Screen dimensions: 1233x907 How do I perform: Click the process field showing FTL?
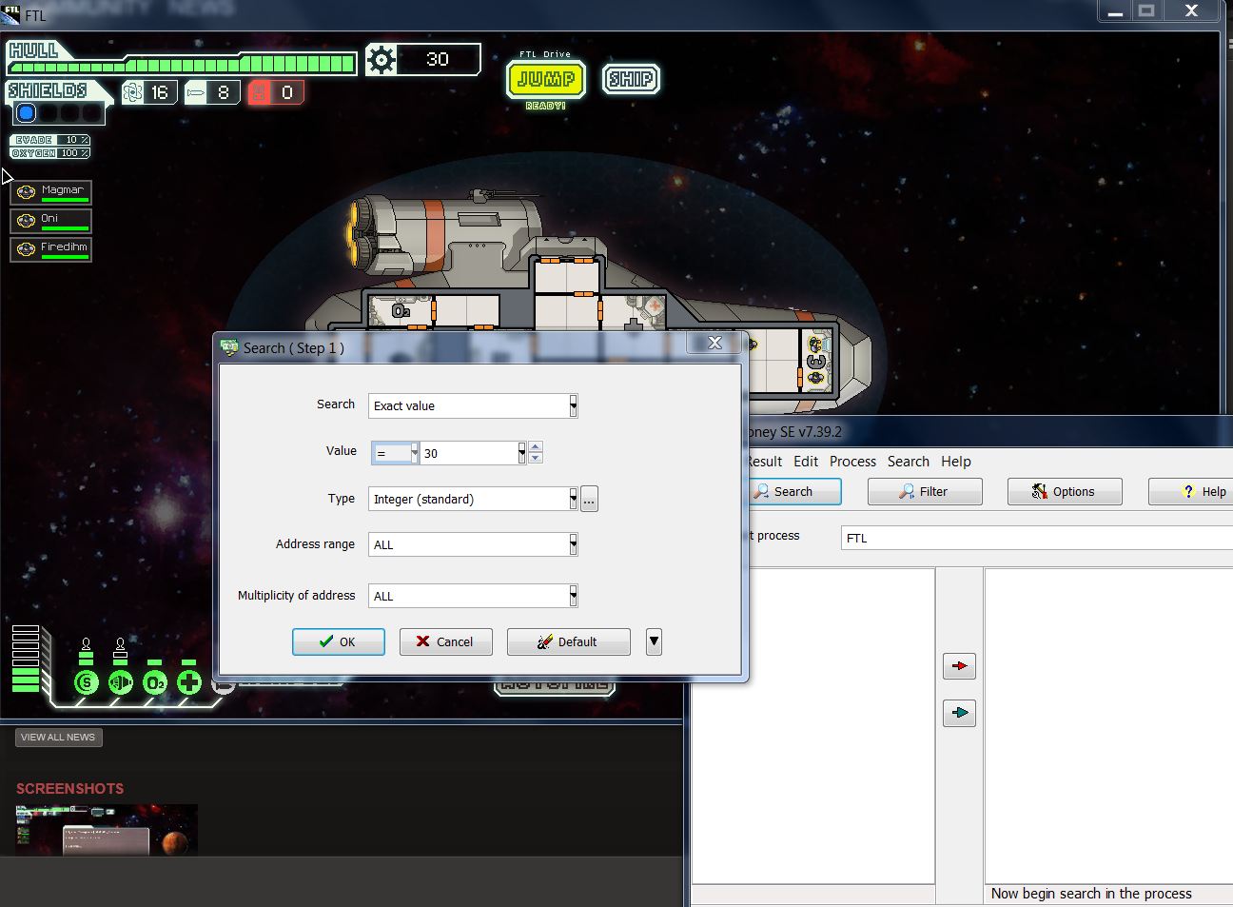1037,538
